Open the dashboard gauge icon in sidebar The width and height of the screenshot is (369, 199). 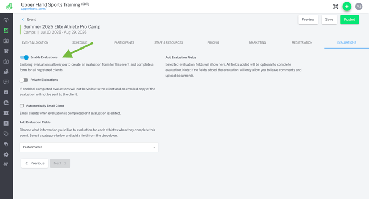tap(6, 20)
